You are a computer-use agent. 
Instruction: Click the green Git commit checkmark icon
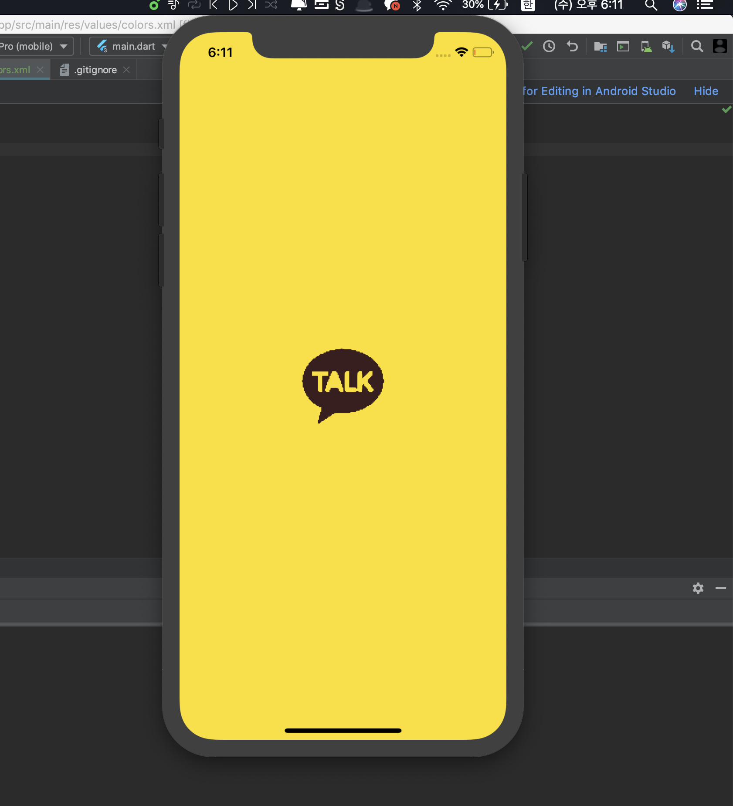[527, 46]
